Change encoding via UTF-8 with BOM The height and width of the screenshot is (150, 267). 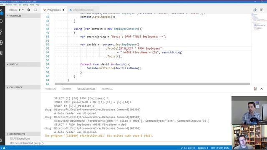coord(220,148)
